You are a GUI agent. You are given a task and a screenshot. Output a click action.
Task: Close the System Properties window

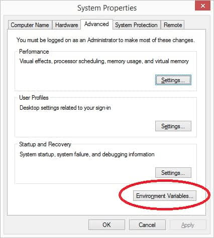(x=203, y=6)
